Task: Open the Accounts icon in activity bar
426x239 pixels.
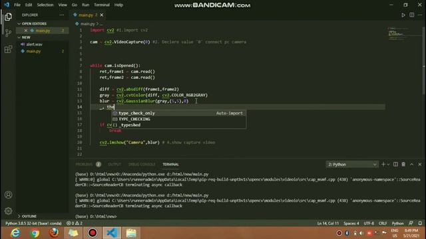Action: click(8, 195)
